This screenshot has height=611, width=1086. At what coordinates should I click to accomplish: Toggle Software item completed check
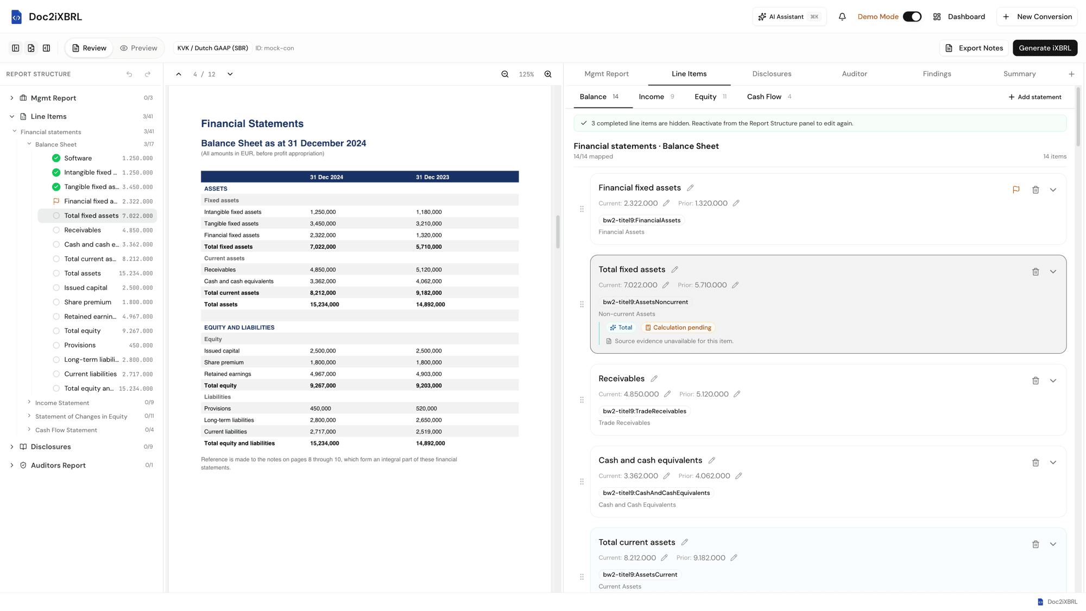(56, 158)
